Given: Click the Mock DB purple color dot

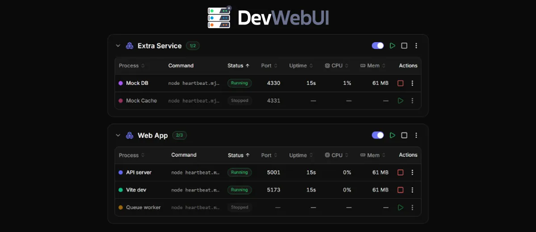Looking at the screenshot, I should tap(121, 83).
